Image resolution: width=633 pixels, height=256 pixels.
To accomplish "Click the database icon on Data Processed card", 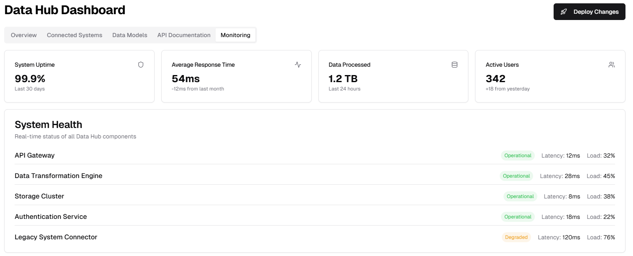I will pyautogui.click(x=455, y=65).
